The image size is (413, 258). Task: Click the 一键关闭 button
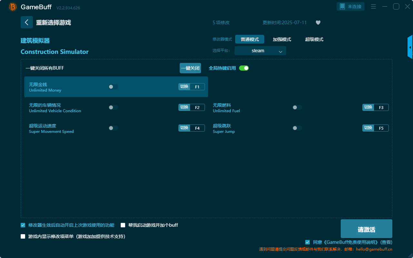190,68
